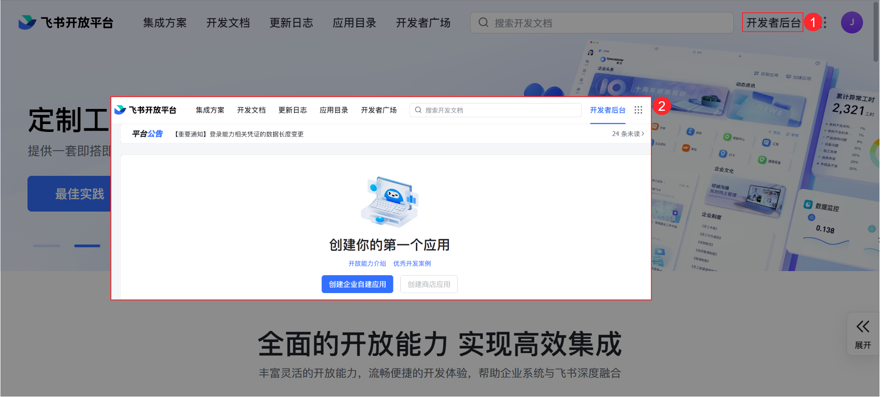Open 开发者广场 in the top navigation
The width and height of the screenshot is (885, 397).
(x=423, y=23)
